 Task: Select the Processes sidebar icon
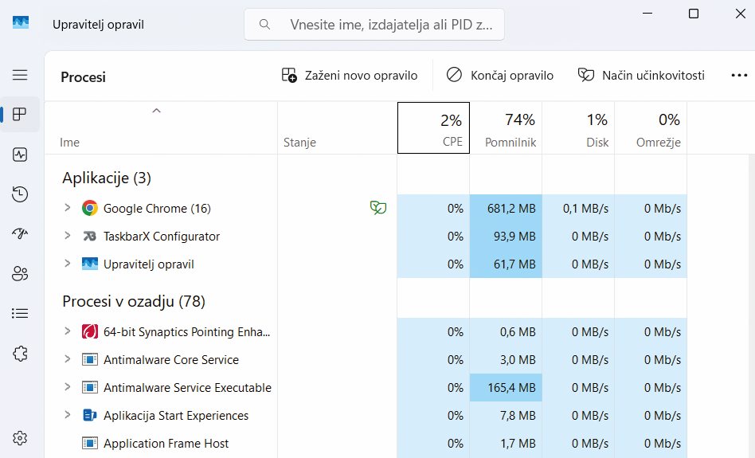tap(20, 114)
